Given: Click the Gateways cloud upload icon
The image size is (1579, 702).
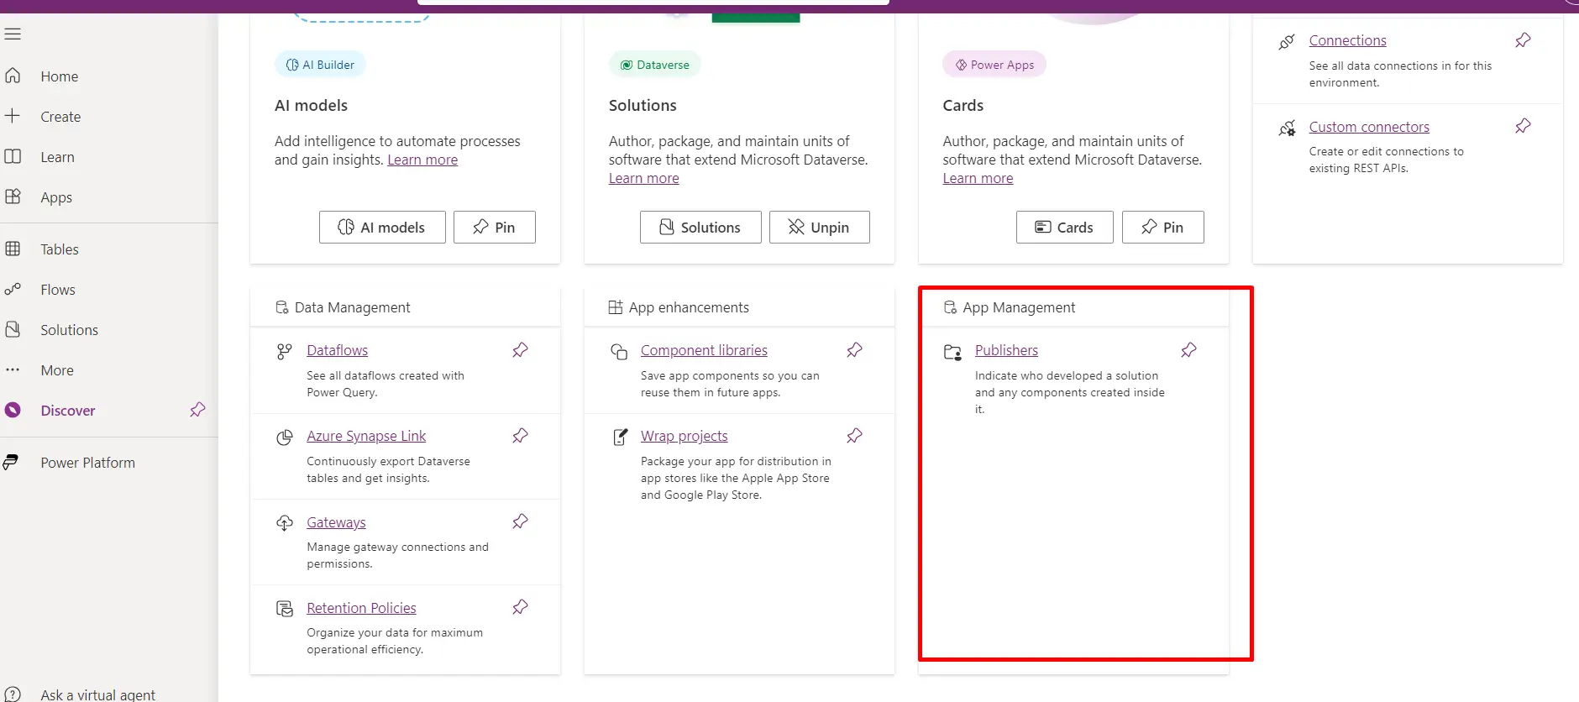Looking at the screenshot, I should tap(285, 523).
